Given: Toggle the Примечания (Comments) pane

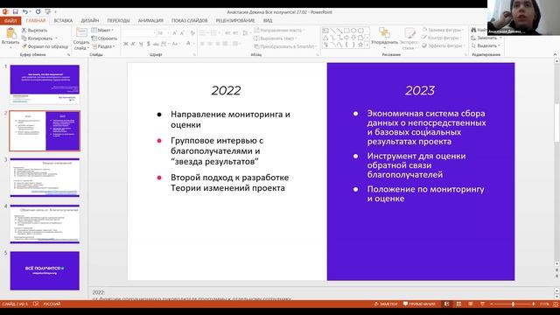Looking at the screenshot, I should [419, 304].
